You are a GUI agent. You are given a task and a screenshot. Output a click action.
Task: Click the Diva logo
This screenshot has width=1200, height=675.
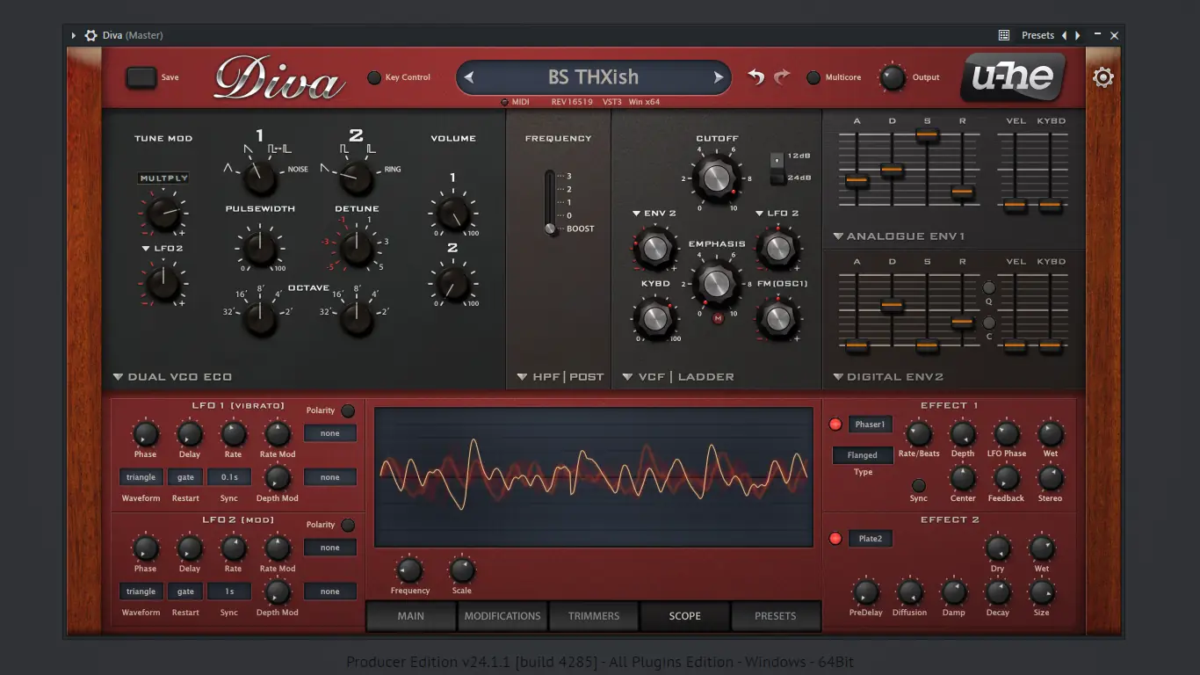[278, 78]
